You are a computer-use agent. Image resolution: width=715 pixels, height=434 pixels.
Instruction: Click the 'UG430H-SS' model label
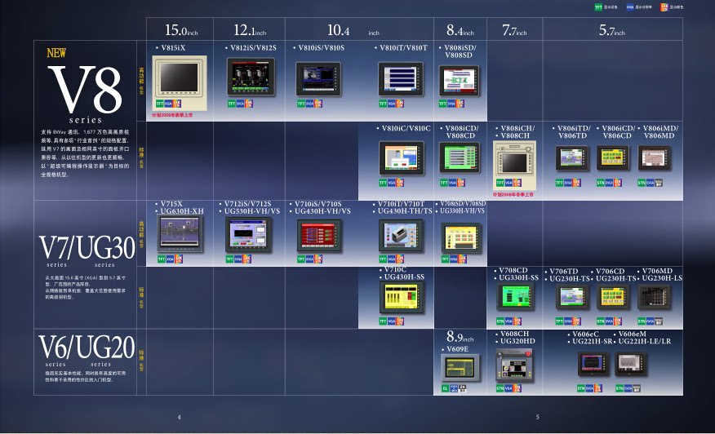(404, 277)
